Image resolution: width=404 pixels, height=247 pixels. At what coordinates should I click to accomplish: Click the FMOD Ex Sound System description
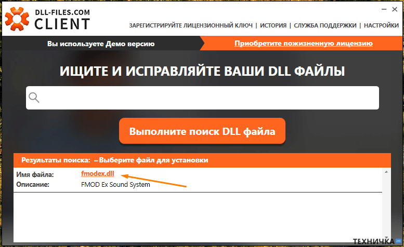(115, 185)
